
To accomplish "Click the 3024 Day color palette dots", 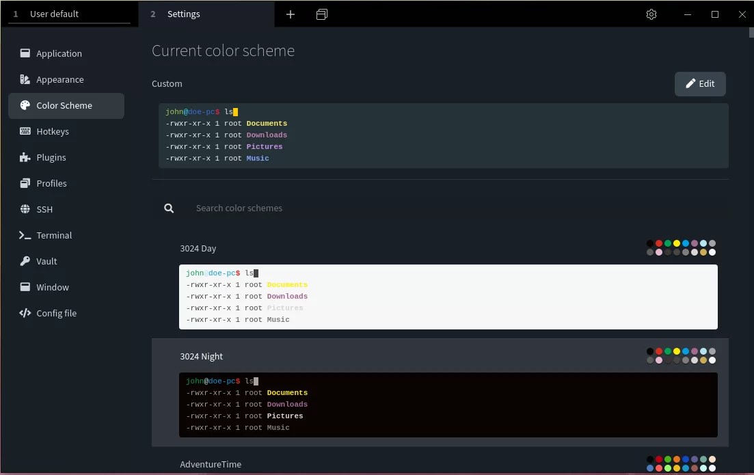I will coord(681,247).
